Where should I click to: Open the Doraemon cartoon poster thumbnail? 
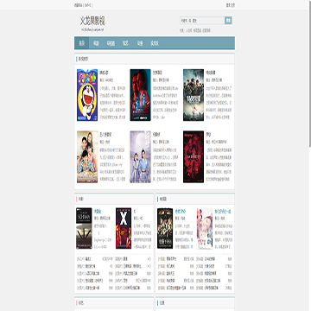87,95
